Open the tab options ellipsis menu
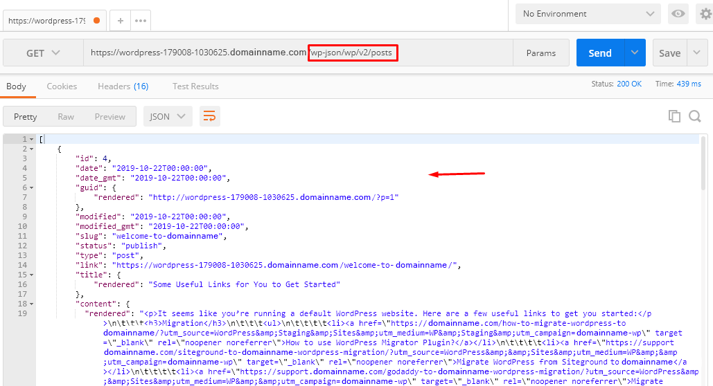 (x=141, y=21)
